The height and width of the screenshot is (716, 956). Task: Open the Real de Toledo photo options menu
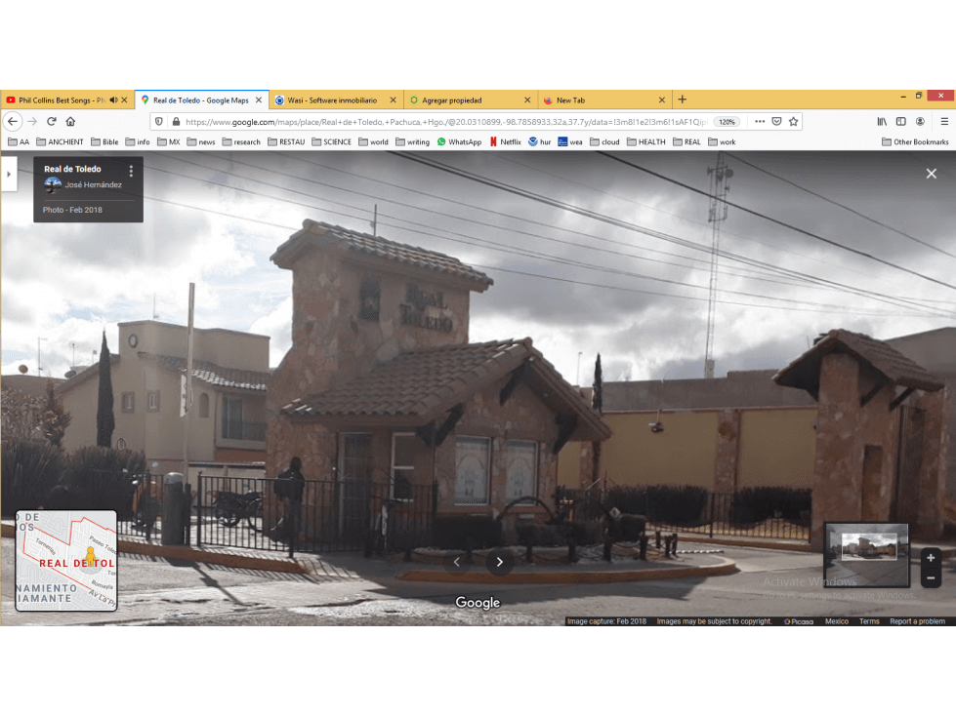click(131, 171)
